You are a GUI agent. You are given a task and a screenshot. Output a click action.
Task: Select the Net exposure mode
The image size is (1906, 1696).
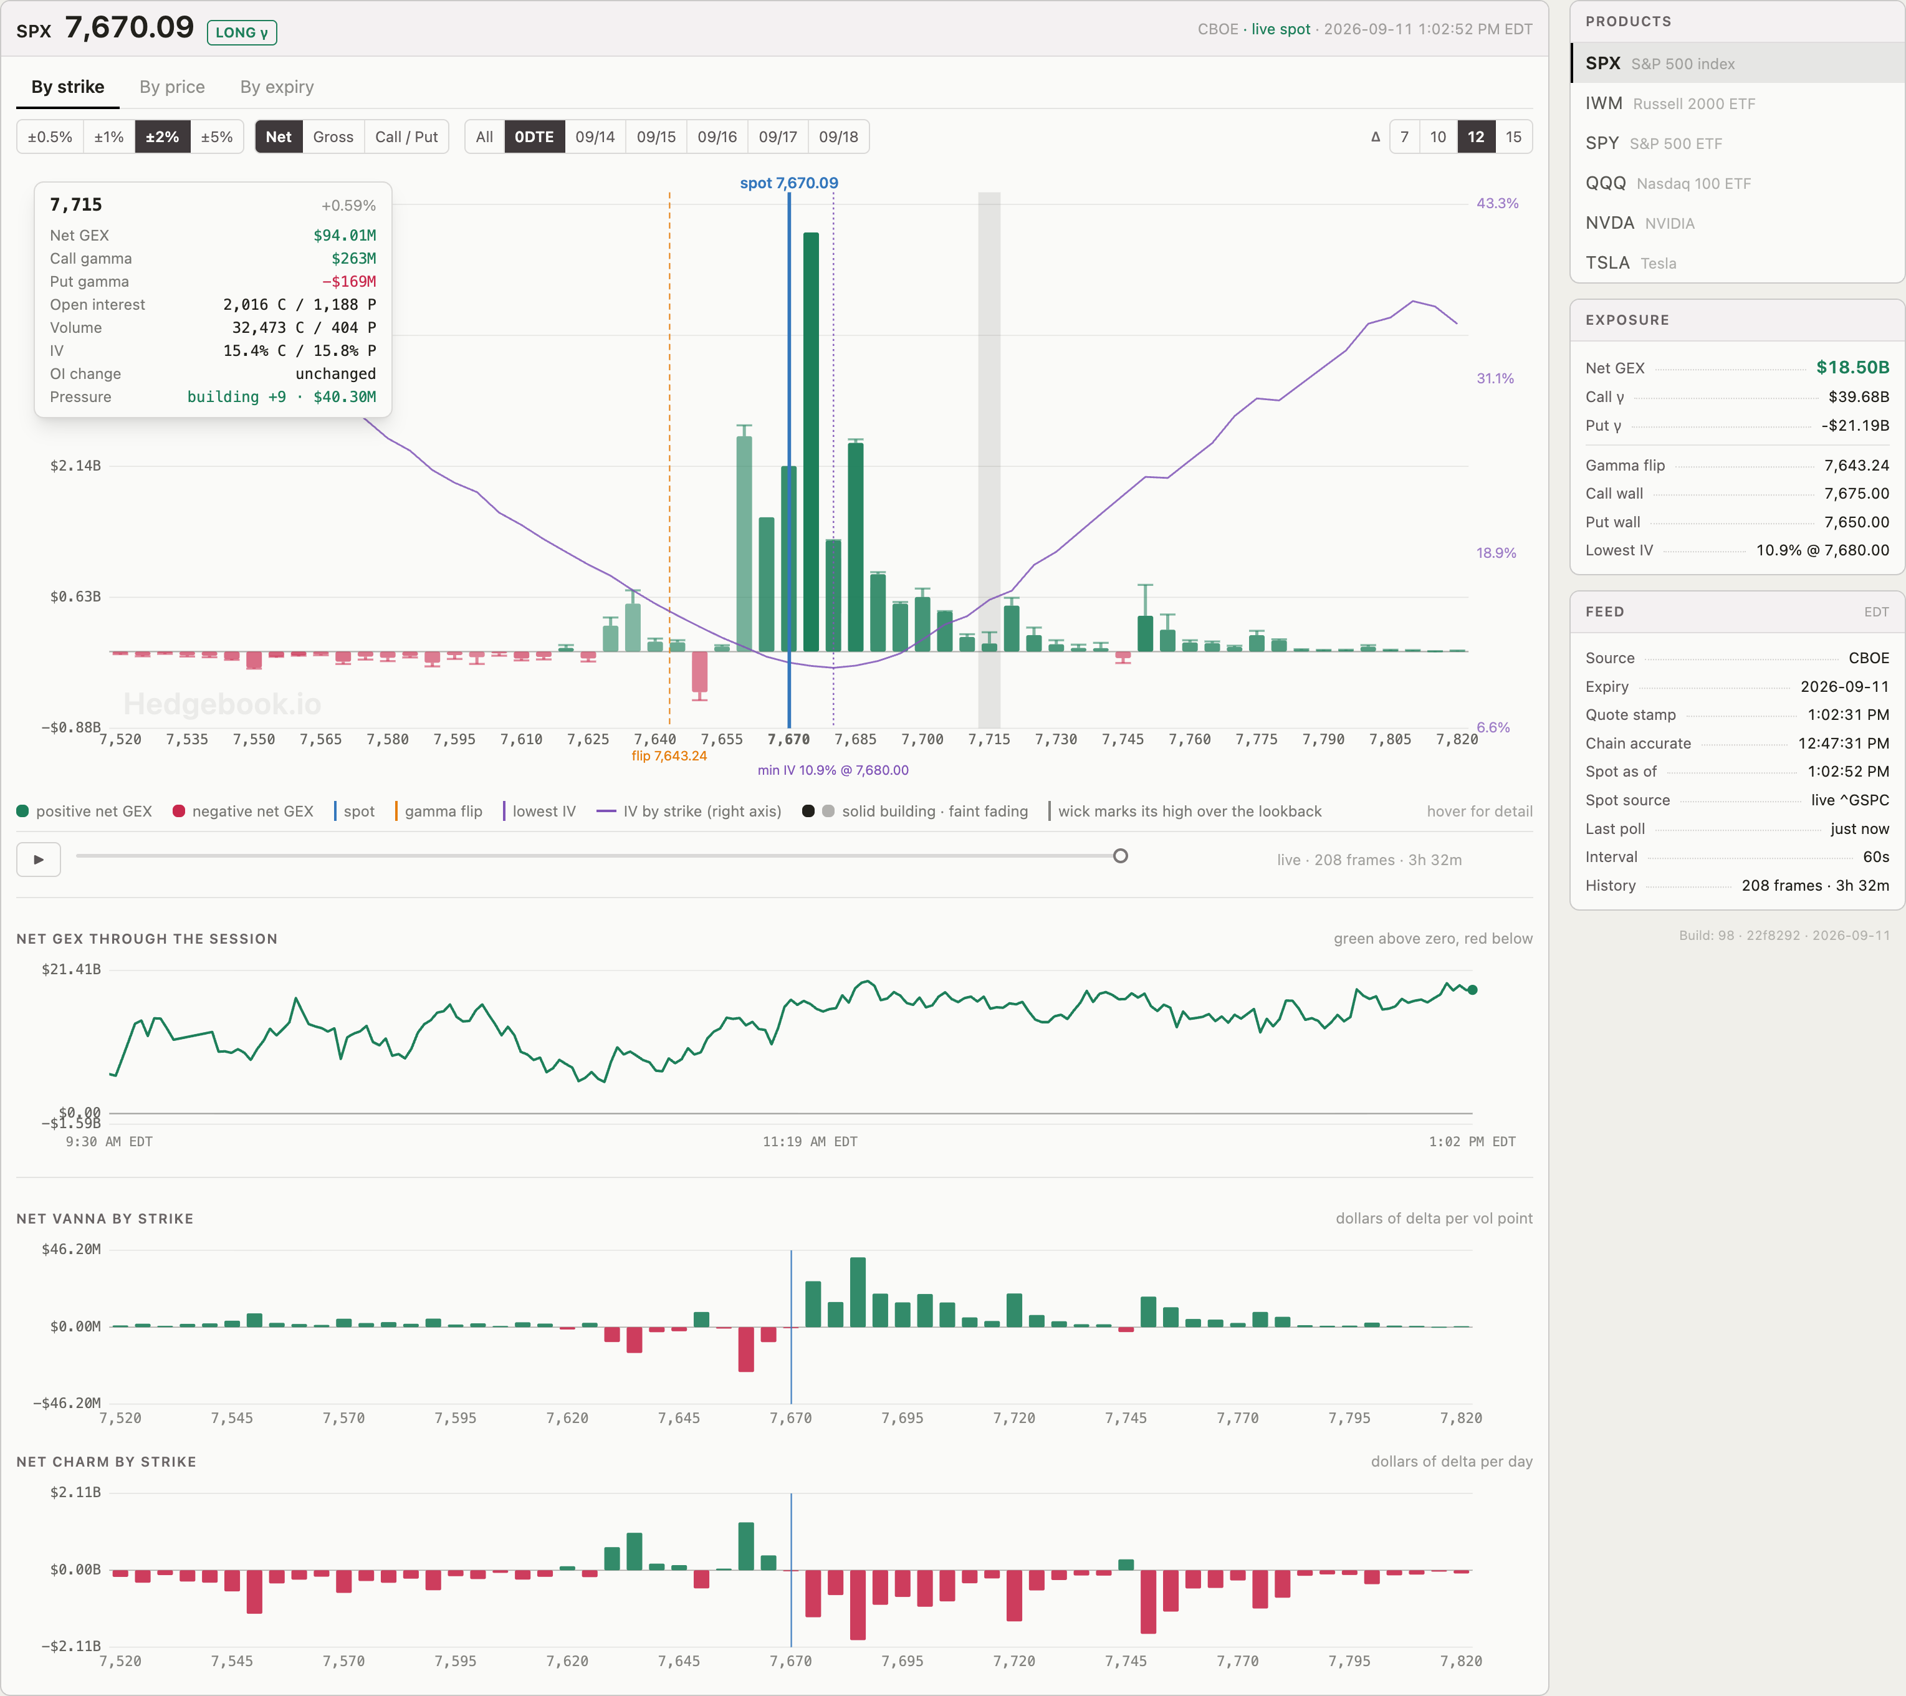(x=279, y=137)
